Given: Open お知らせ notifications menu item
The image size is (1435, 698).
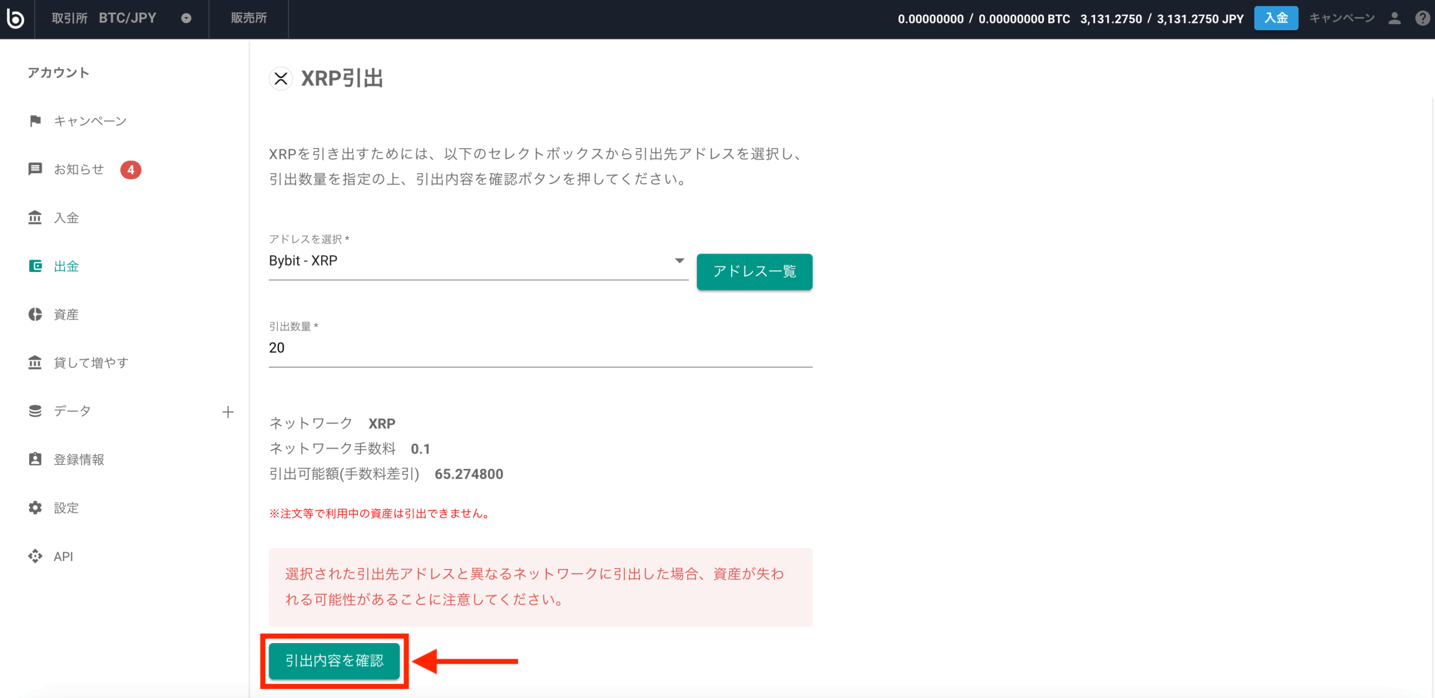Looking at the screenshot, I should [x=79, y=169].
